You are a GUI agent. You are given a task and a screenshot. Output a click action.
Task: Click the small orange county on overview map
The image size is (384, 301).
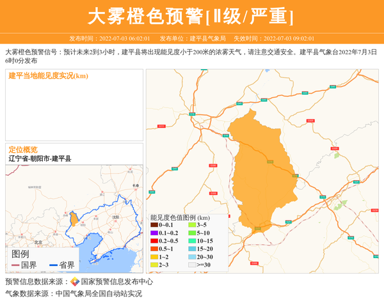(74, 219)
